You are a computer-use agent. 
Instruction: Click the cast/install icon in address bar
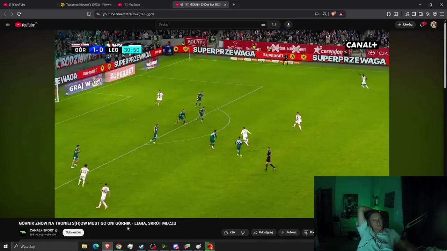317,14
